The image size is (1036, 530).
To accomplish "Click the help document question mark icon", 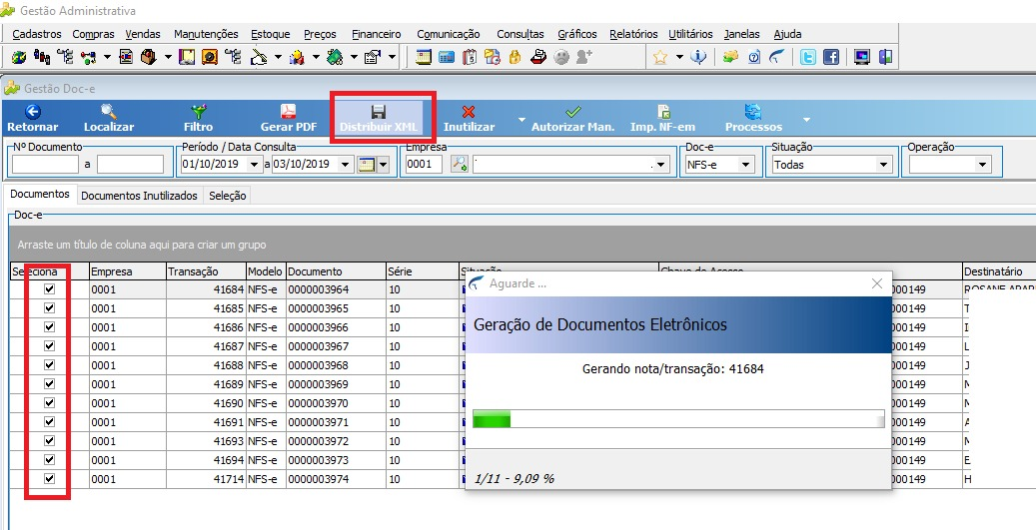I will pyautogui.click(x=754, y=58).
